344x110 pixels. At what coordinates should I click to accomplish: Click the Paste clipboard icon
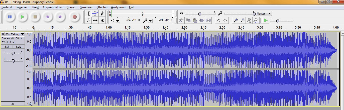pyautogui.click(x=195, y=21)
